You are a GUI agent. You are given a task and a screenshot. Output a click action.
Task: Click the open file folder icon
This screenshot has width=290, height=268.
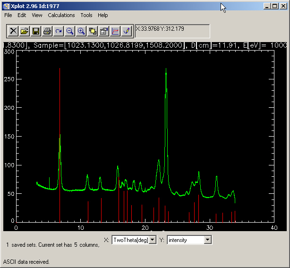tap(25, 31)
